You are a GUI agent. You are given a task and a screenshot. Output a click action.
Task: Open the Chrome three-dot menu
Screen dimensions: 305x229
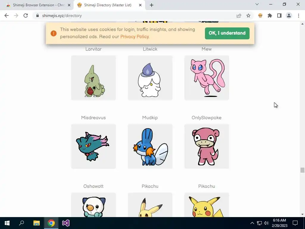click(298, 16)
